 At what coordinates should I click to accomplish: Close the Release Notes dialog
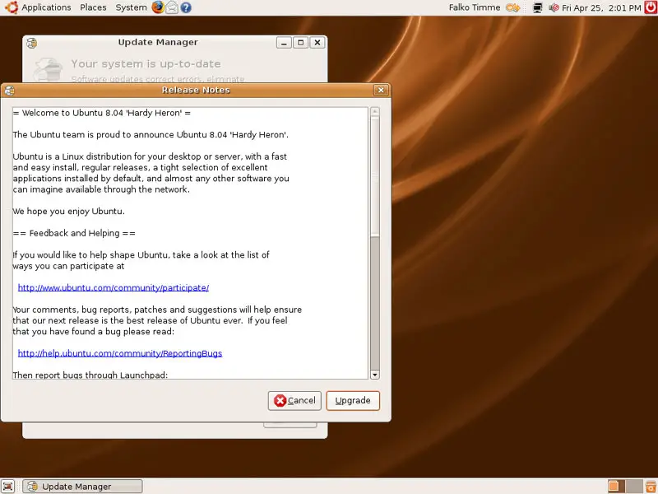[381, 90]
